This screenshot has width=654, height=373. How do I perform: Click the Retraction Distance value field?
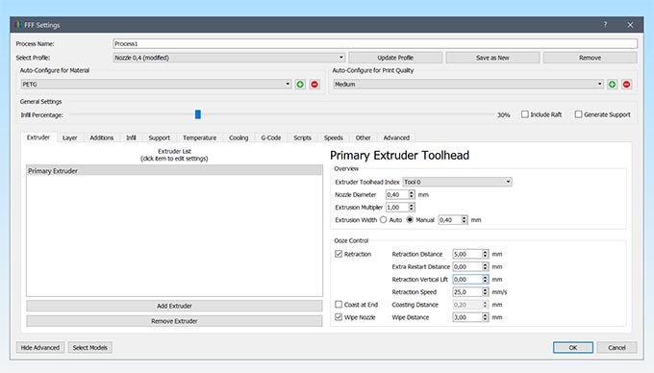click(x=467, y=254)
